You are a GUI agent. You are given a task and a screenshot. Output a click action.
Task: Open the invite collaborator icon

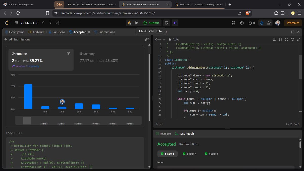tap(270, 23)
